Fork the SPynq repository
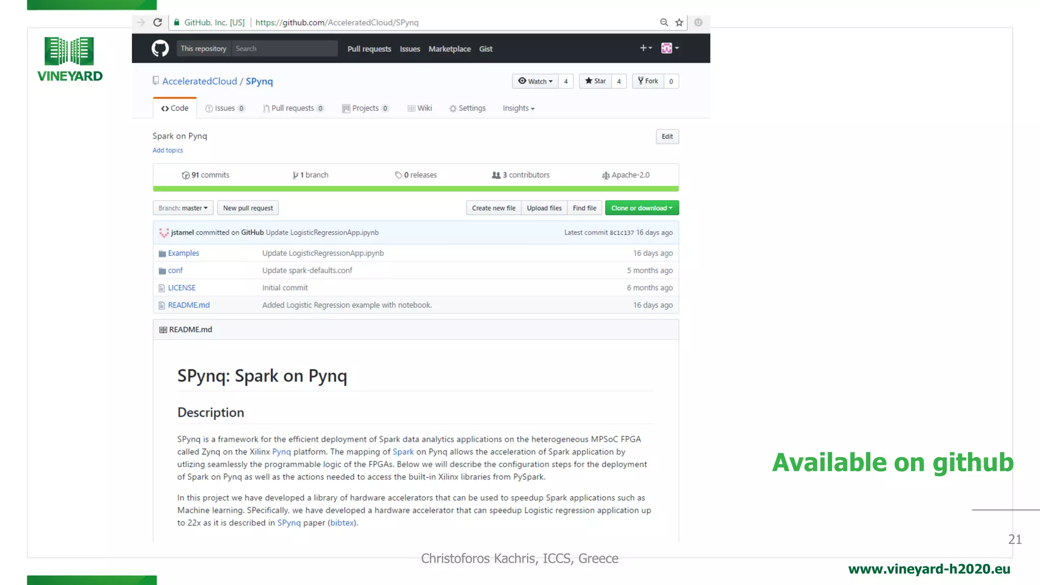Screen dimensions: 1040x585 point(648,81)
